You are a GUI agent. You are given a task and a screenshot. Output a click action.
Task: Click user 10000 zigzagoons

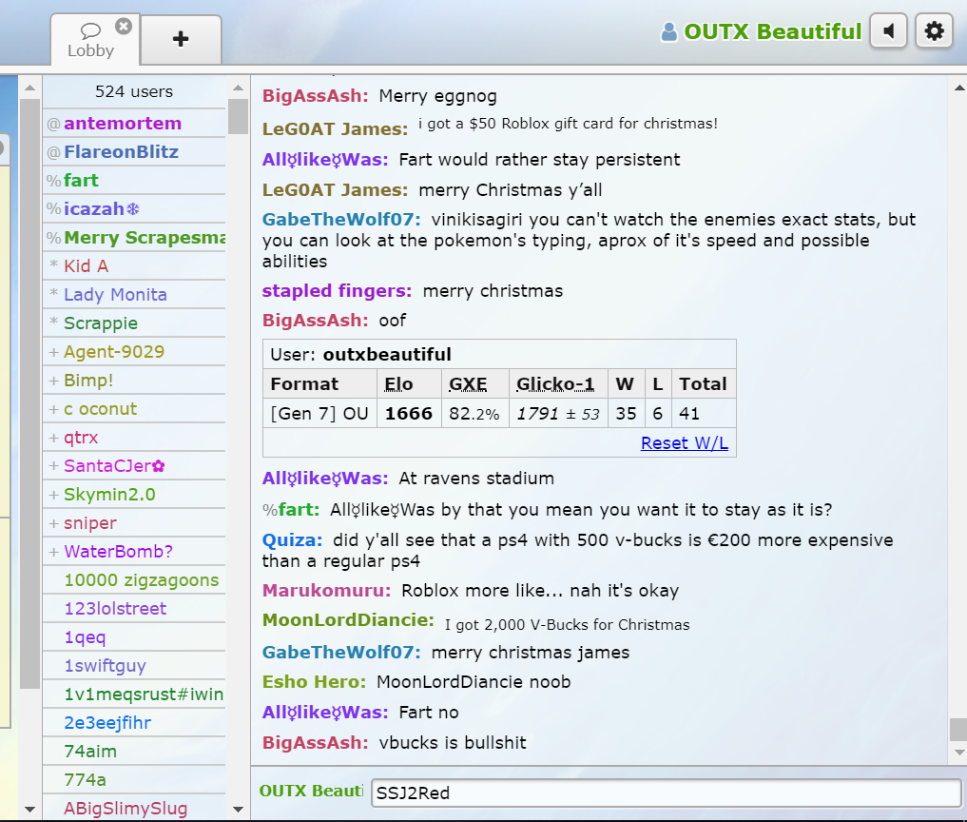tap(134, 580)
